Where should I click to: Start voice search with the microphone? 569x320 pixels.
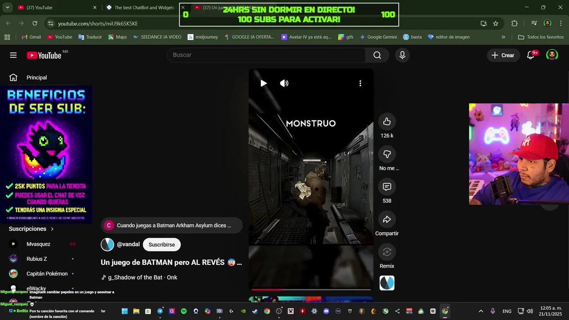coord(402,55)
